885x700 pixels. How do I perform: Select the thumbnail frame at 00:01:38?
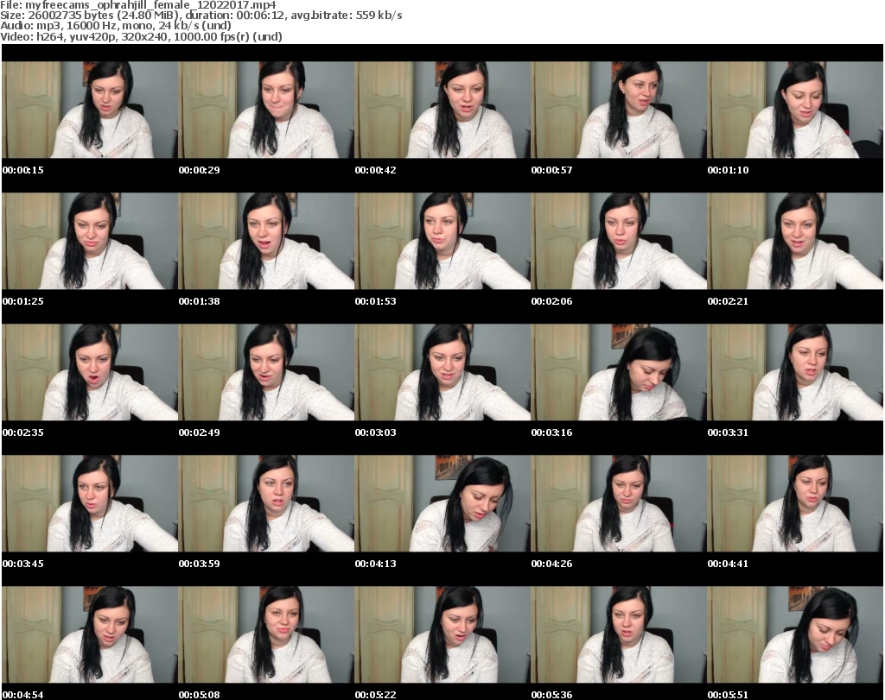[x=266, y=241]
